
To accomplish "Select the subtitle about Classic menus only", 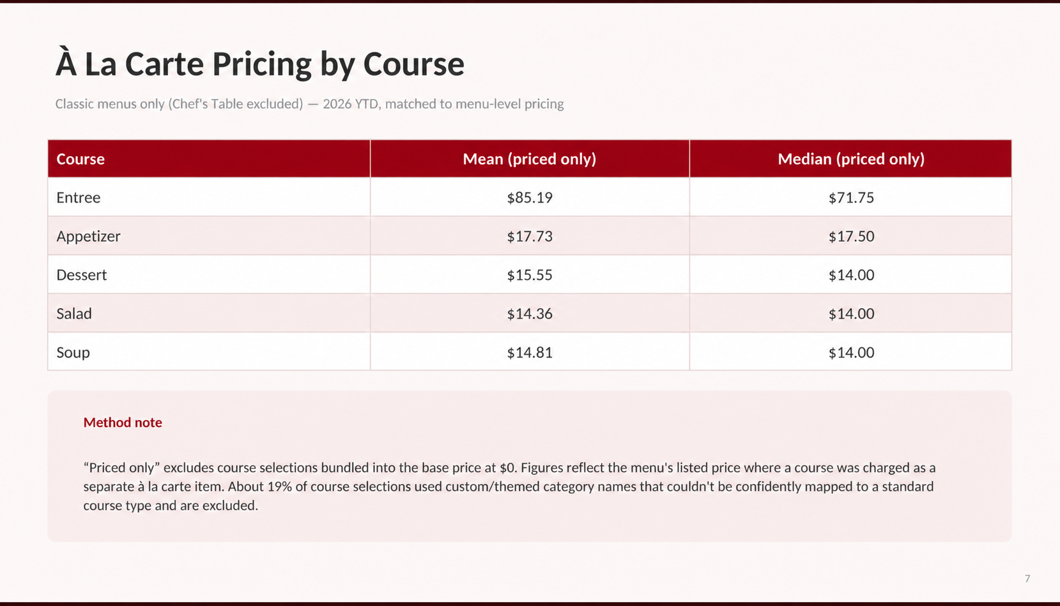I will click(309, 104).
